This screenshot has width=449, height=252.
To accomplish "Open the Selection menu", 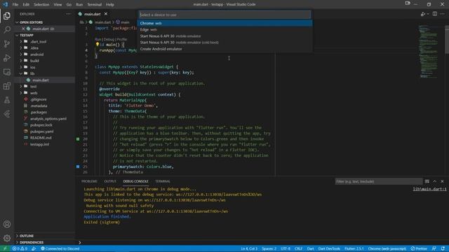I will pos(41,4).
